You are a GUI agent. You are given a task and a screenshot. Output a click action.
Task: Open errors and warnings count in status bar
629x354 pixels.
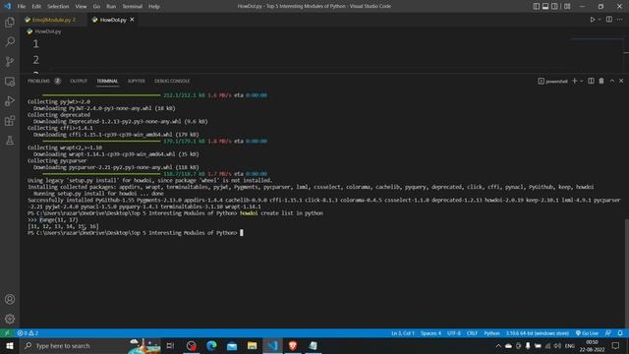28,333
